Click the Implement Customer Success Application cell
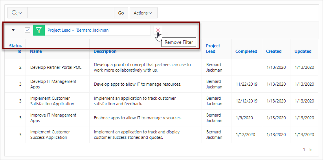Screen dimensions: 323x160 [x=50, y=135]
